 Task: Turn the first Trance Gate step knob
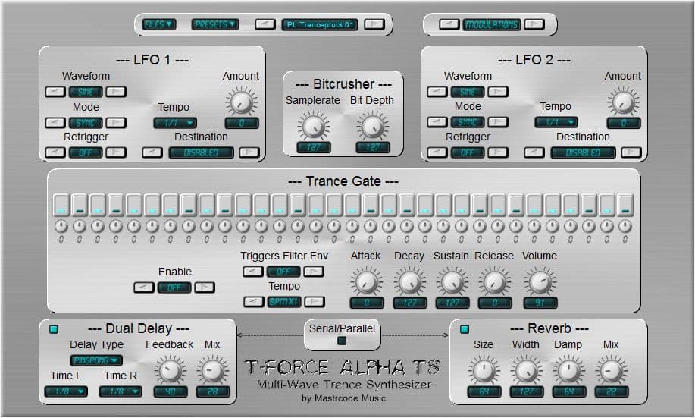pyautogui.click(x=61, y=226)
